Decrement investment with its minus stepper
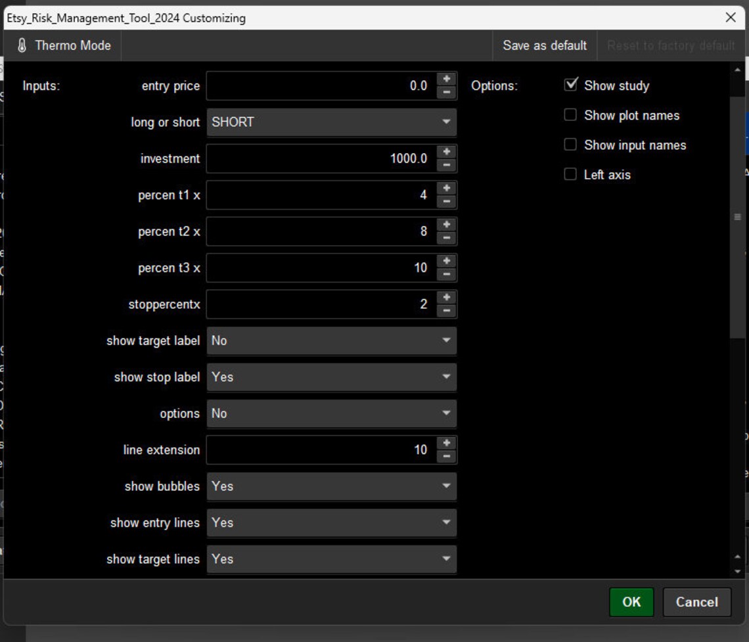This screenshot has height=642, width=749. [445, 164]
